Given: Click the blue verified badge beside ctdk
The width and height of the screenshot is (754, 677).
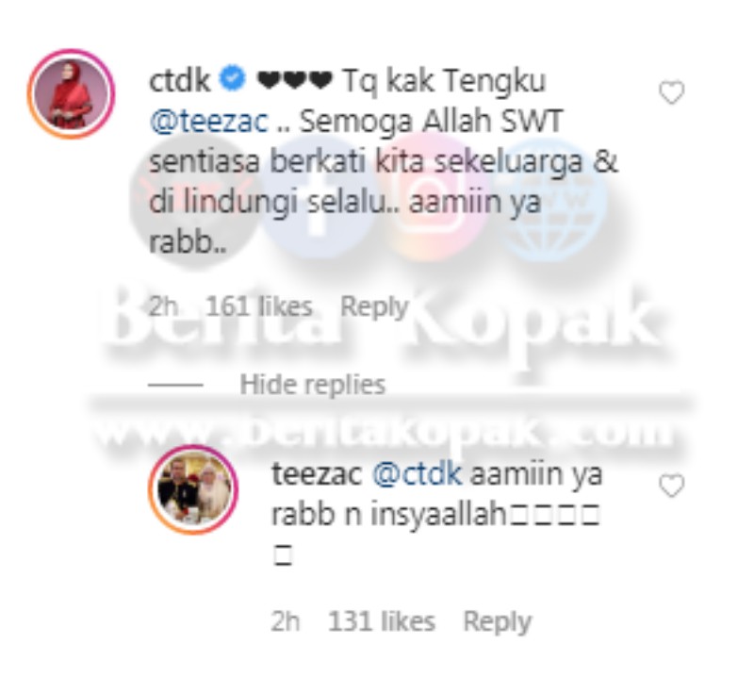Looking at the screenshot, I should click(x=233, y=80).
